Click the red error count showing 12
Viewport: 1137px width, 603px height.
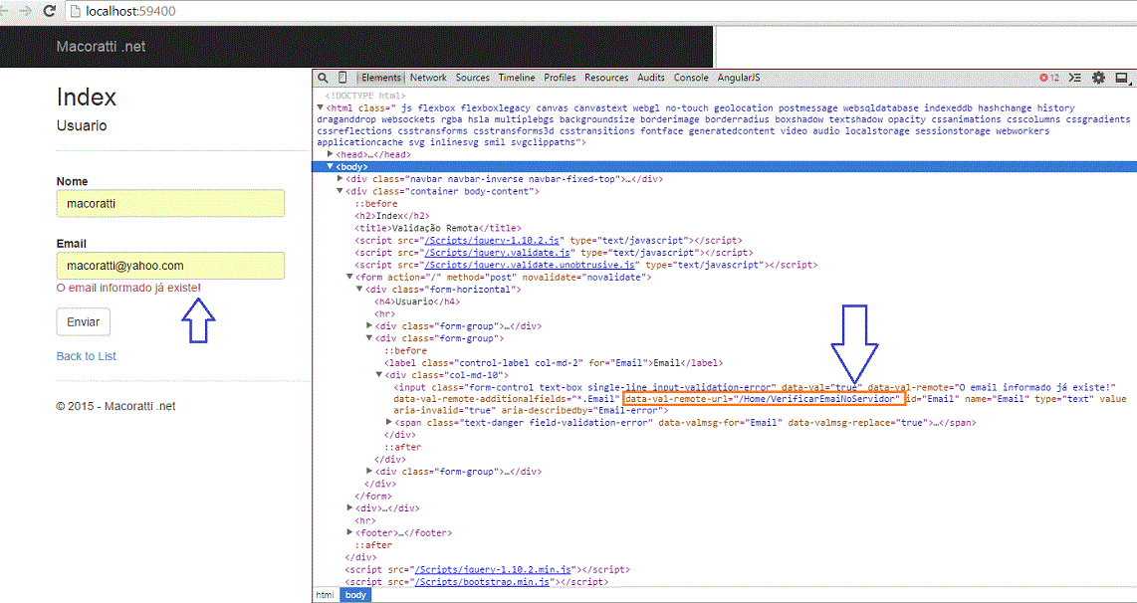tap(1050, 78)
